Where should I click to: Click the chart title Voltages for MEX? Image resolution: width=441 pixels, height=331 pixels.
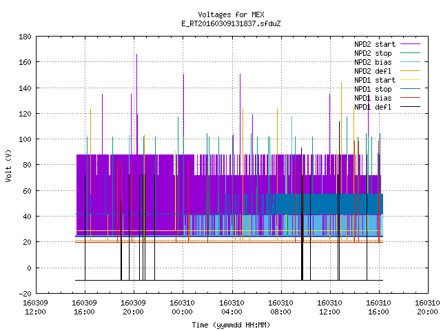coord(231,14)
